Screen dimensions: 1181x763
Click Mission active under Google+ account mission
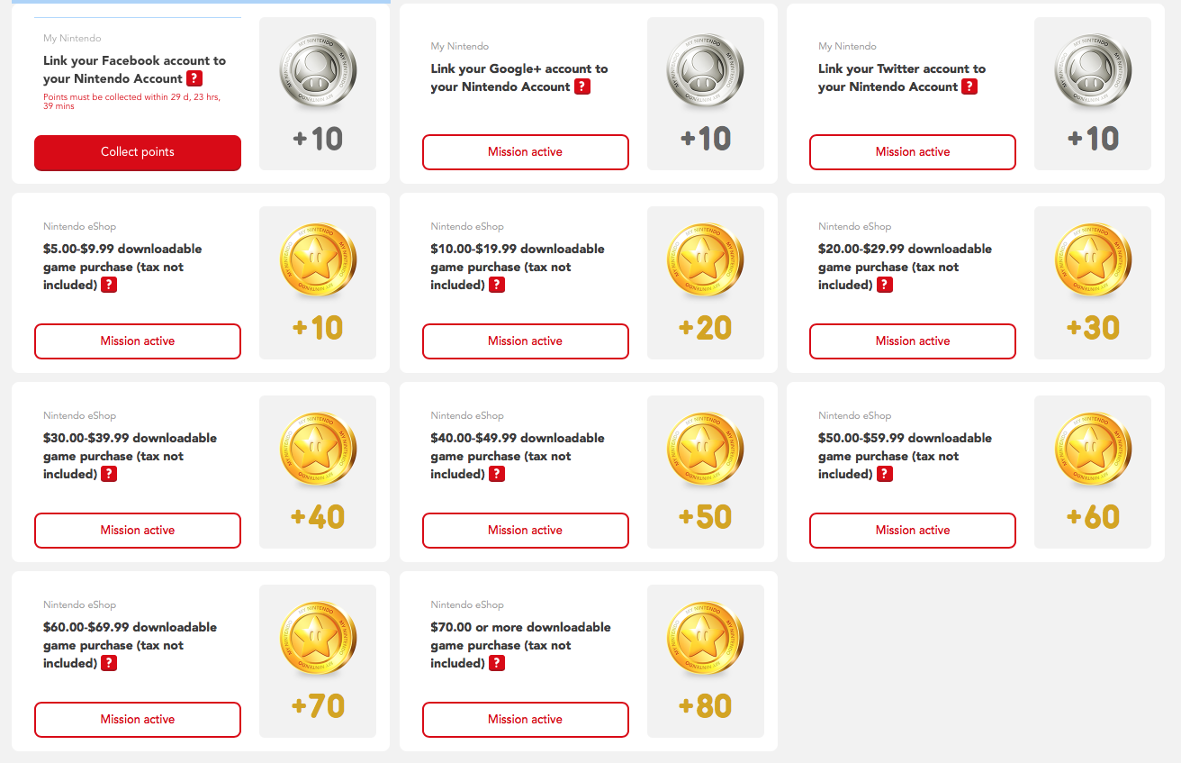tap(526, 152)
